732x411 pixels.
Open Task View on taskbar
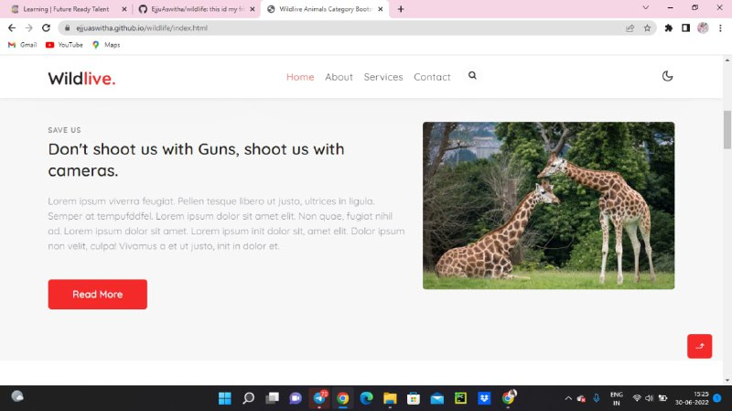272,398
